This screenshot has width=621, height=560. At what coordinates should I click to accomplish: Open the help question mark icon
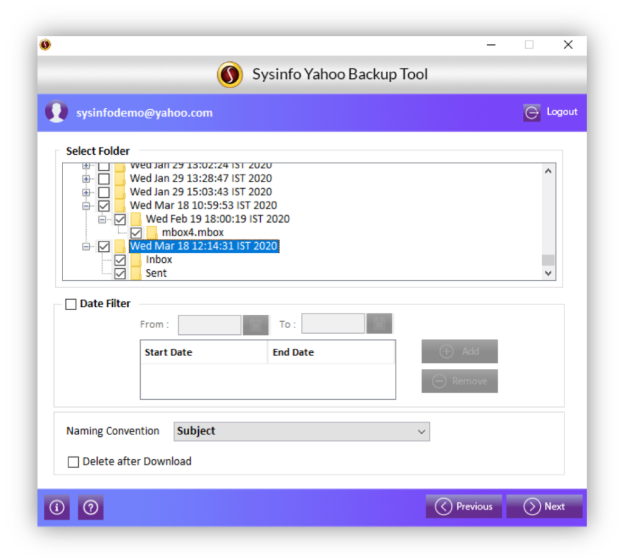click(x=91, y=507)
